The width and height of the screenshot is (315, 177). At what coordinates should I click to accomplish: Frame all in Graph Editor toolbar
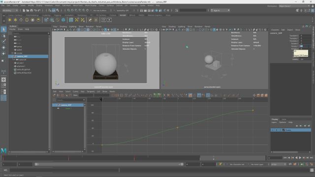[113, 95]
